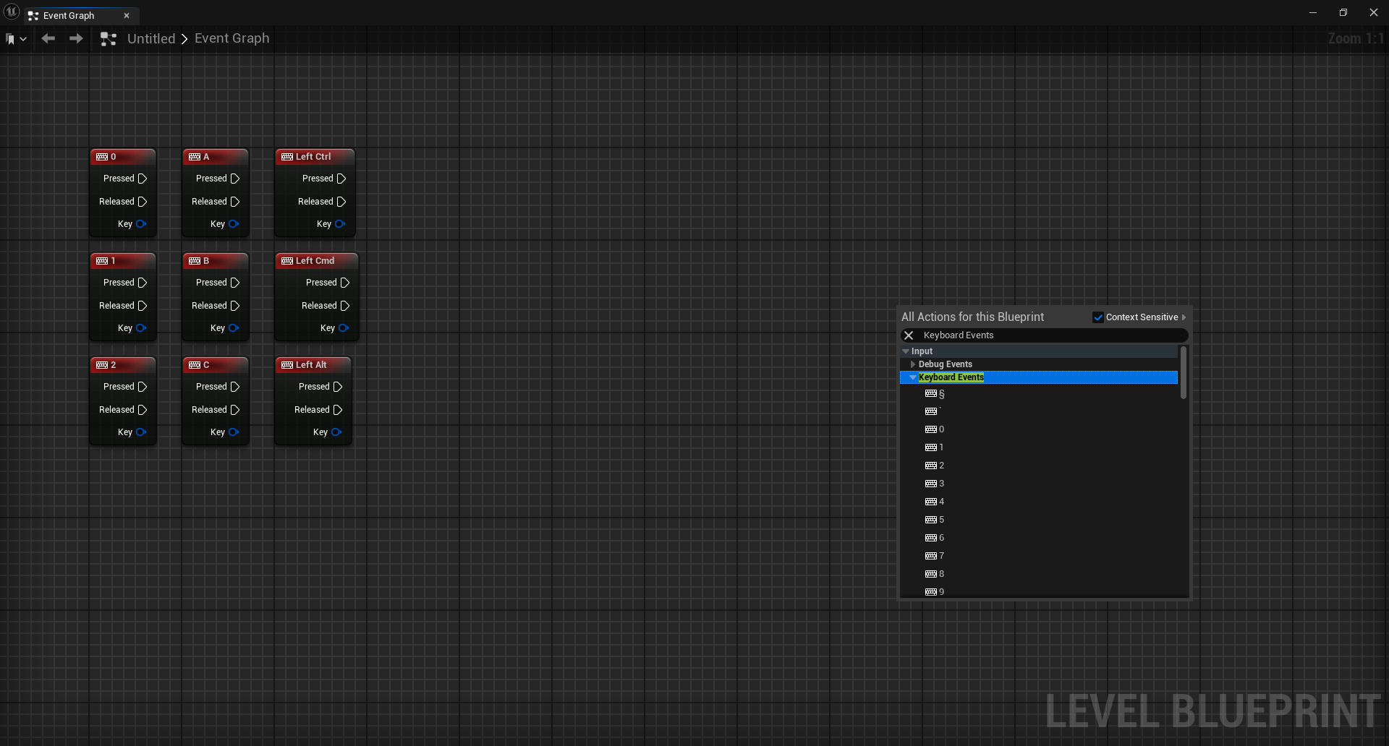Click the actions list scrollbar

(1184, 373)
